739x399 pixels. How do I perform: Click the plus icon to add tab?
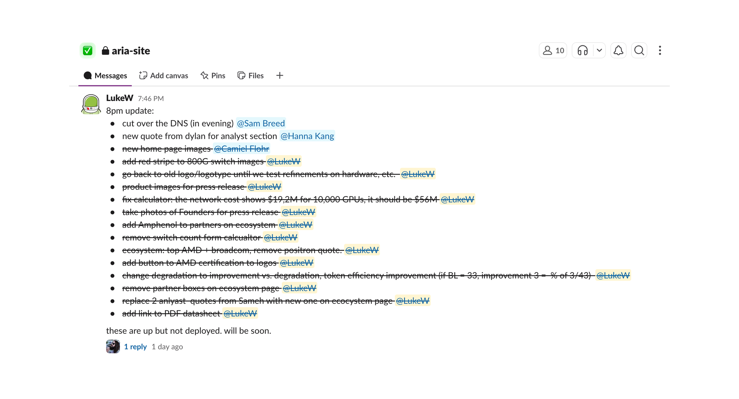[280, 75]
